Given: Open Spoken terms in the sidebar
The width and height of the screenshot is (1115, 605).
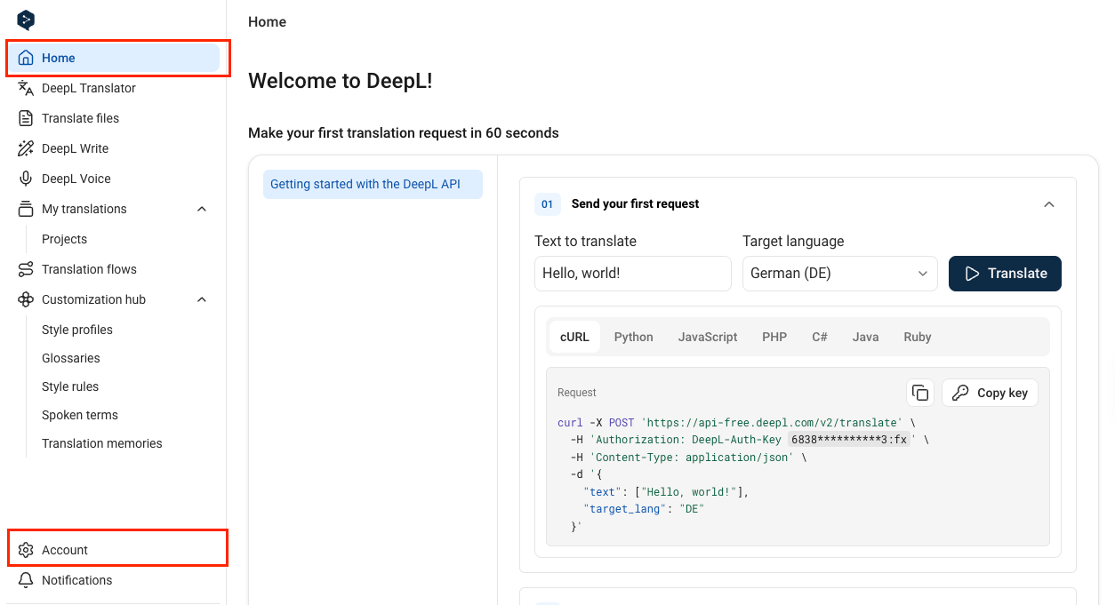Looking at the screenshot, I should (80, 415).
